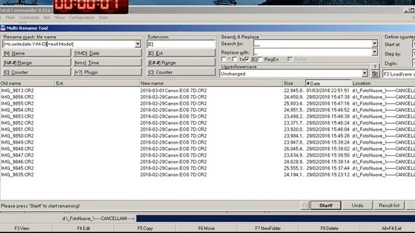Select the file IMG_9855.CR2
415x233 pixels.
click(x=18, y=104)
